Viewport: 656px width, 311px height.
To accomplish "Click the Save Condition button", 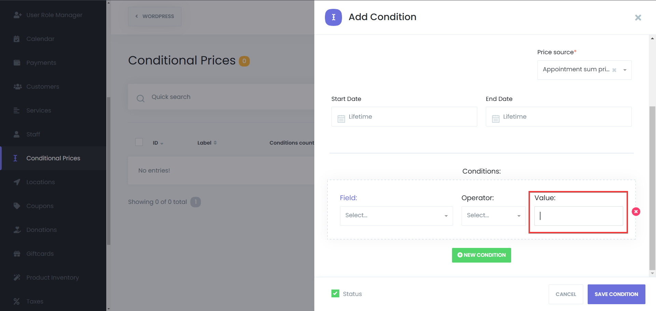I will click(x=616, y=294).
